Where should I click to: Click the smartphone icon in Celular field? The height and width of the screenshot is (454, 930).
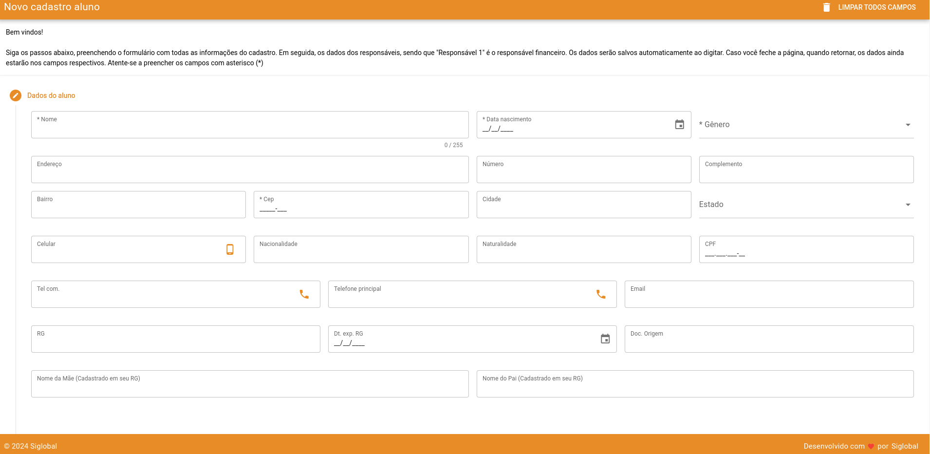click(x=230, y=249)
